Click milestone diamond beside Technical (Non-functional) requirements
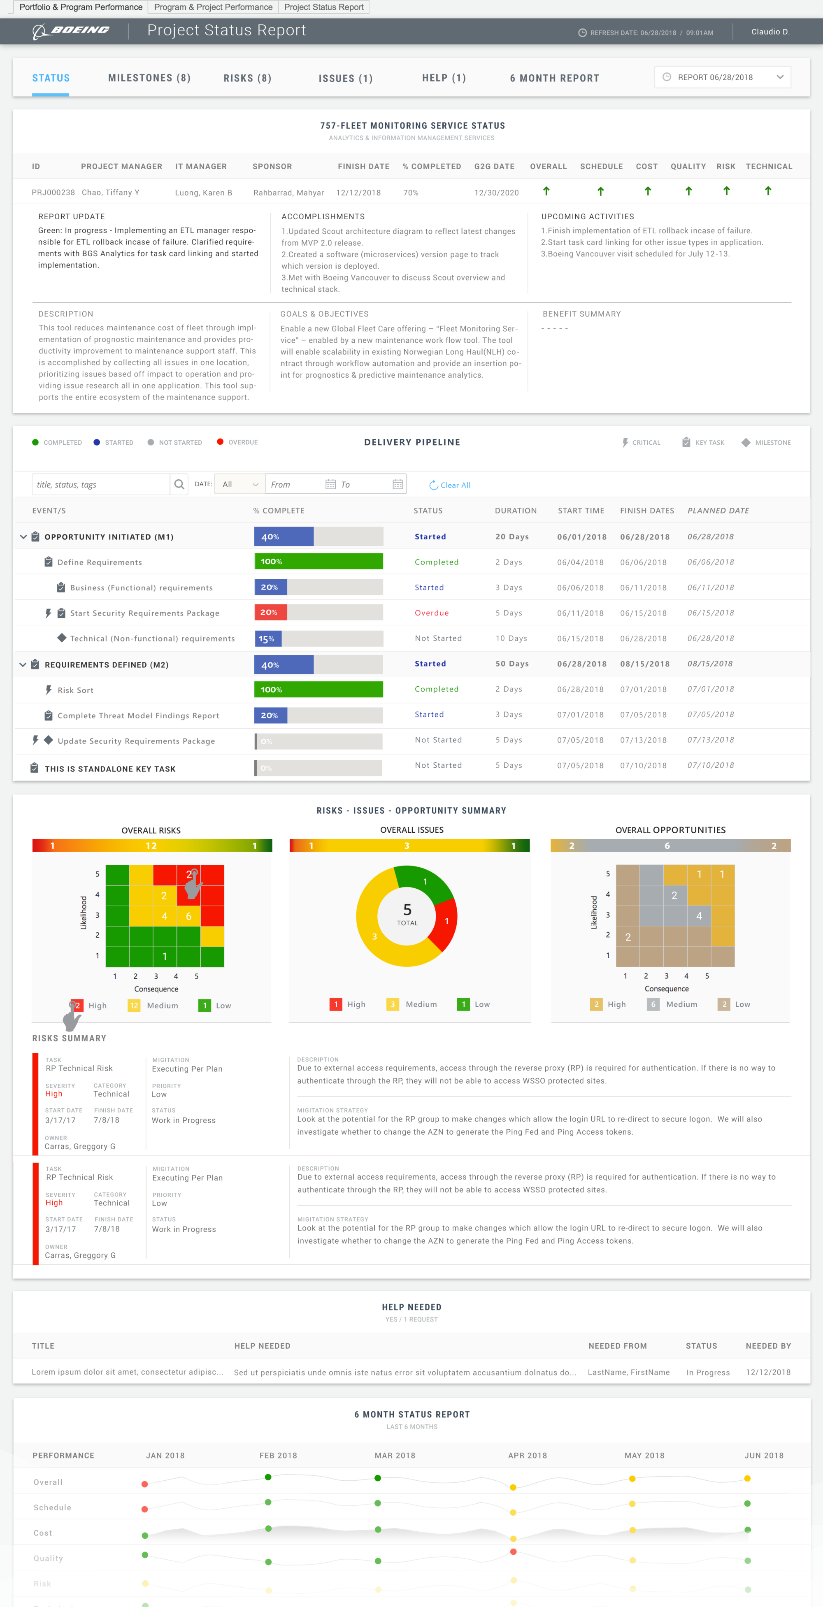Image resolution: width=823 pixels, height=1607 pixels. click(x=61, y=638)
